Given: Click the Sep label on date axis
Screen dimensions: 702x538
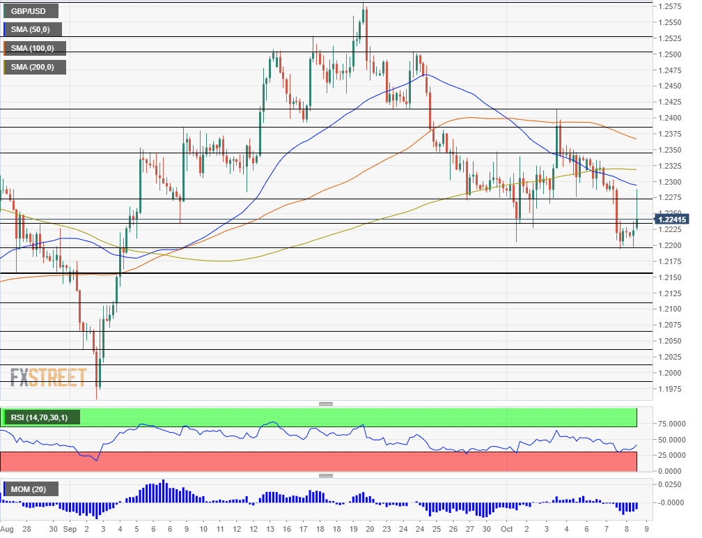Looking at the screenshot, I should click(x=70, y=529).
